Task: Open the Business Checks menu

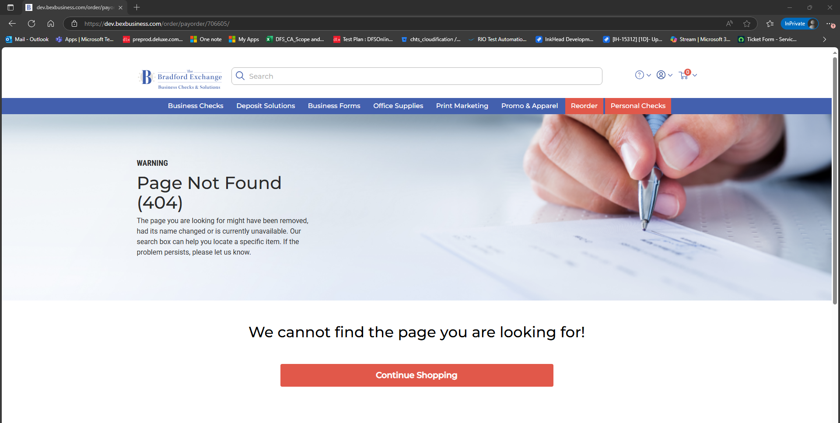Action: pyautogui.click(x=196, y=106)
